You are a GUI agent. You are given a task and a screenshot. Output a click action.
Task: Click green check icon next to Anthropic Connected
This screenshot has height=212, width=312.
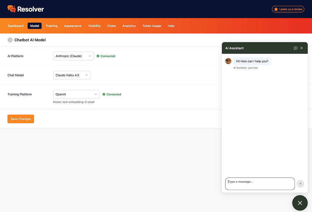coord(98,56)
